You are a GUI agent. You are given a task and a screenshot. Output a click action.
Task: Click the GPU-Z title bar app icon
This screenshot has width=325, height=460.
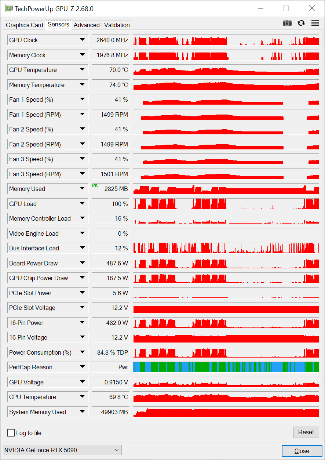coord(9,8)
